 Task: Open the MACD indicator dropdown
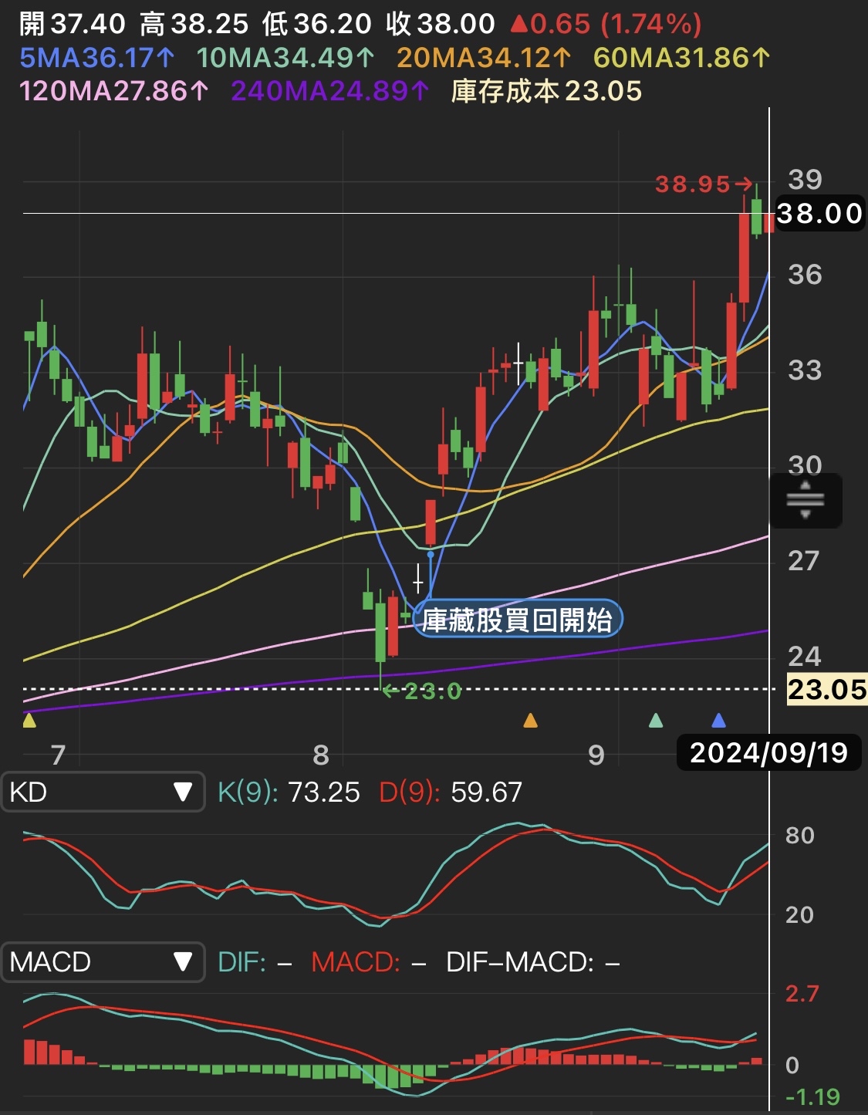pyautogui.click(x=103, y=962)
